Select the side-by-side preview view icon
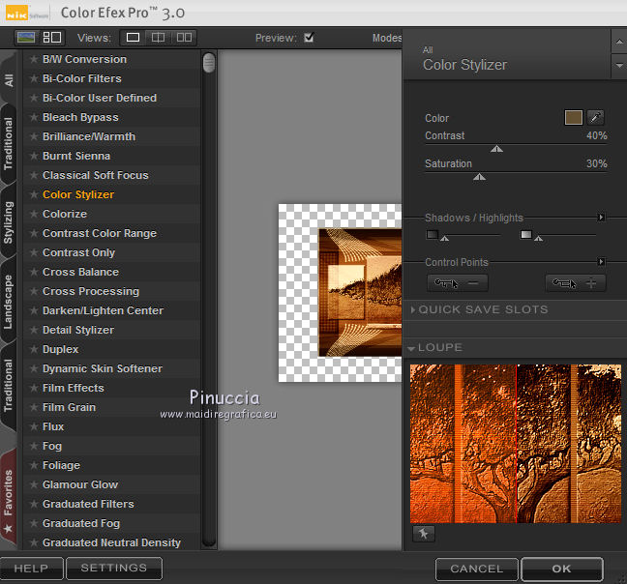 183,38
